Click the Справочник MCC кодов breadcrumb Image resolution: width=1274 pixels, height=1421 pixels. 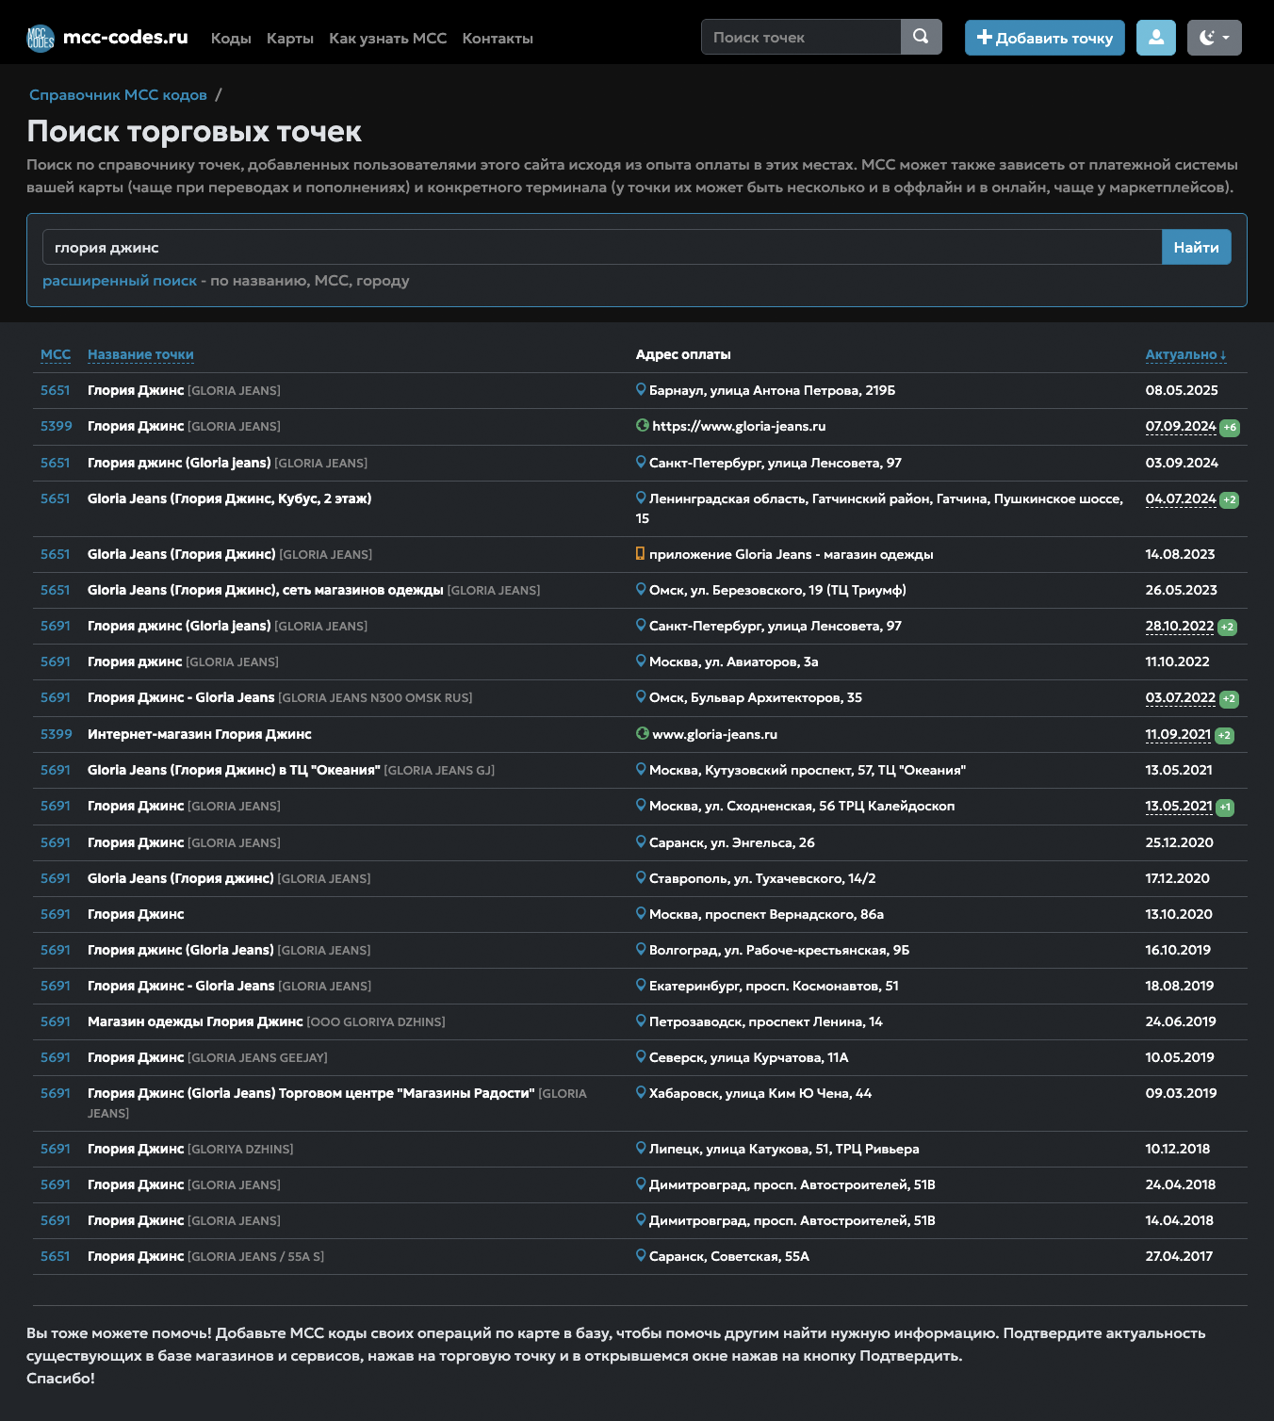coord(118,95)
